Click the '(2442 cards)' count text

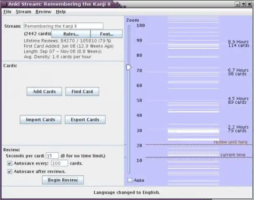[38, 34]
